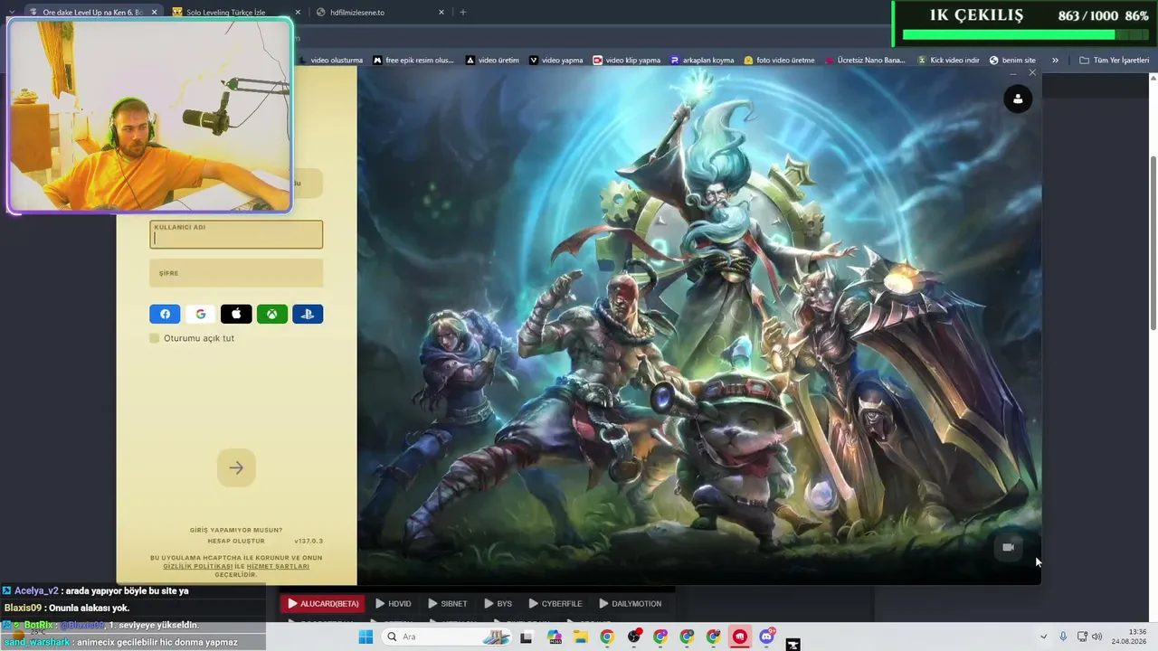Open the "video üretim" bookmark
Image resolution: width=1158 pixels, height=651 pixels.
(x=492, y=61)
